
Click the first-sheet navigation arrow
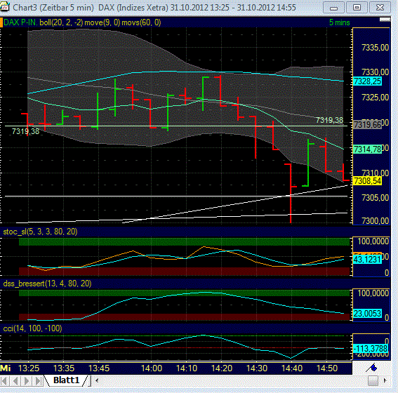click(5, 380)
